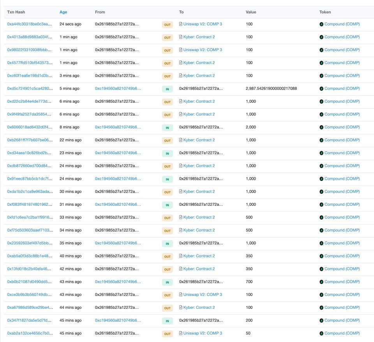Click the IN badge in 35 mins ago row
The image size is (374, 342).
[x=167, y=244]
